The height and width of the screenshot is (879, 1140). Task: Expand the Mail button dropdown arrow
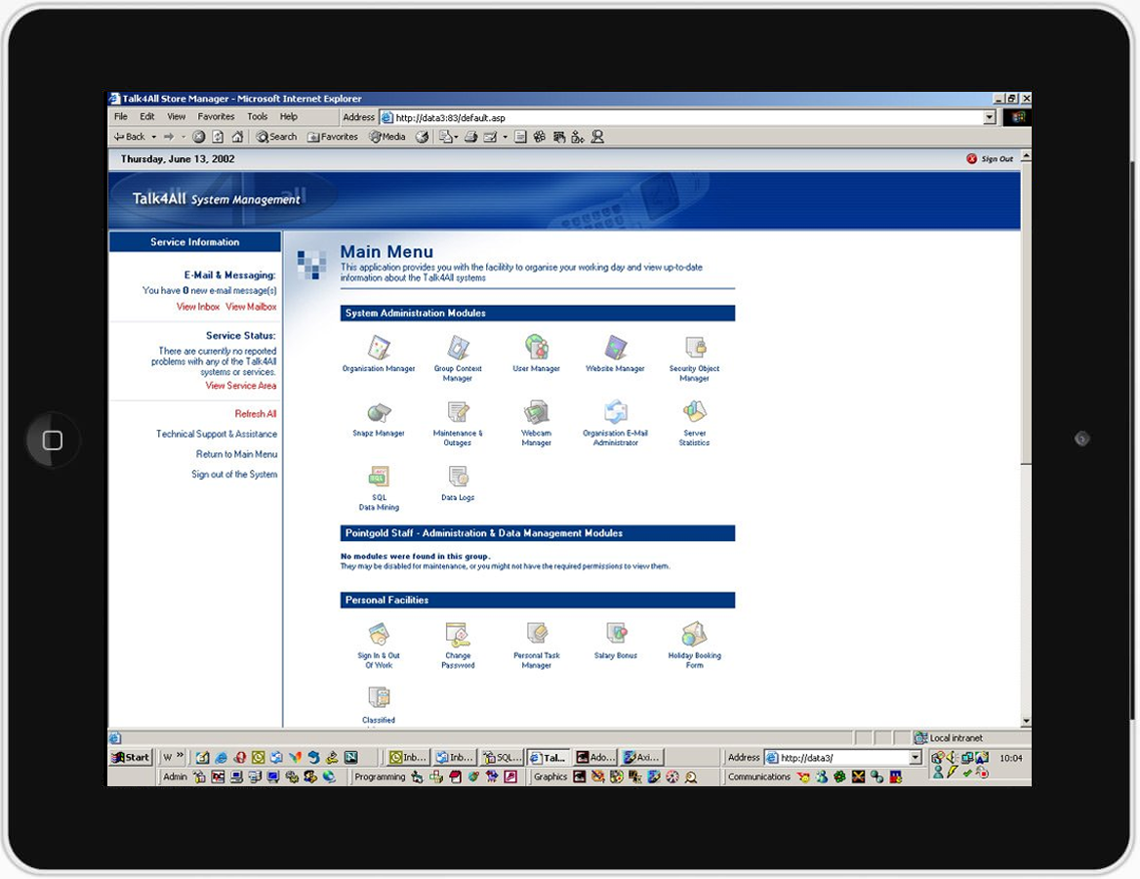(456, 137)
